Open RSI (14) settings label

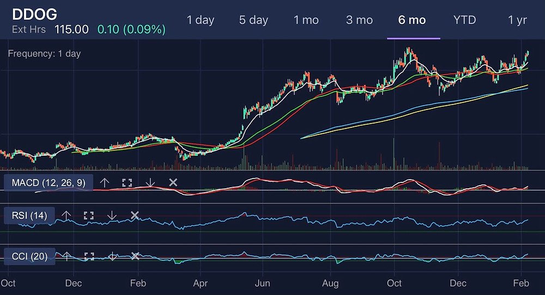pos(29,216)
